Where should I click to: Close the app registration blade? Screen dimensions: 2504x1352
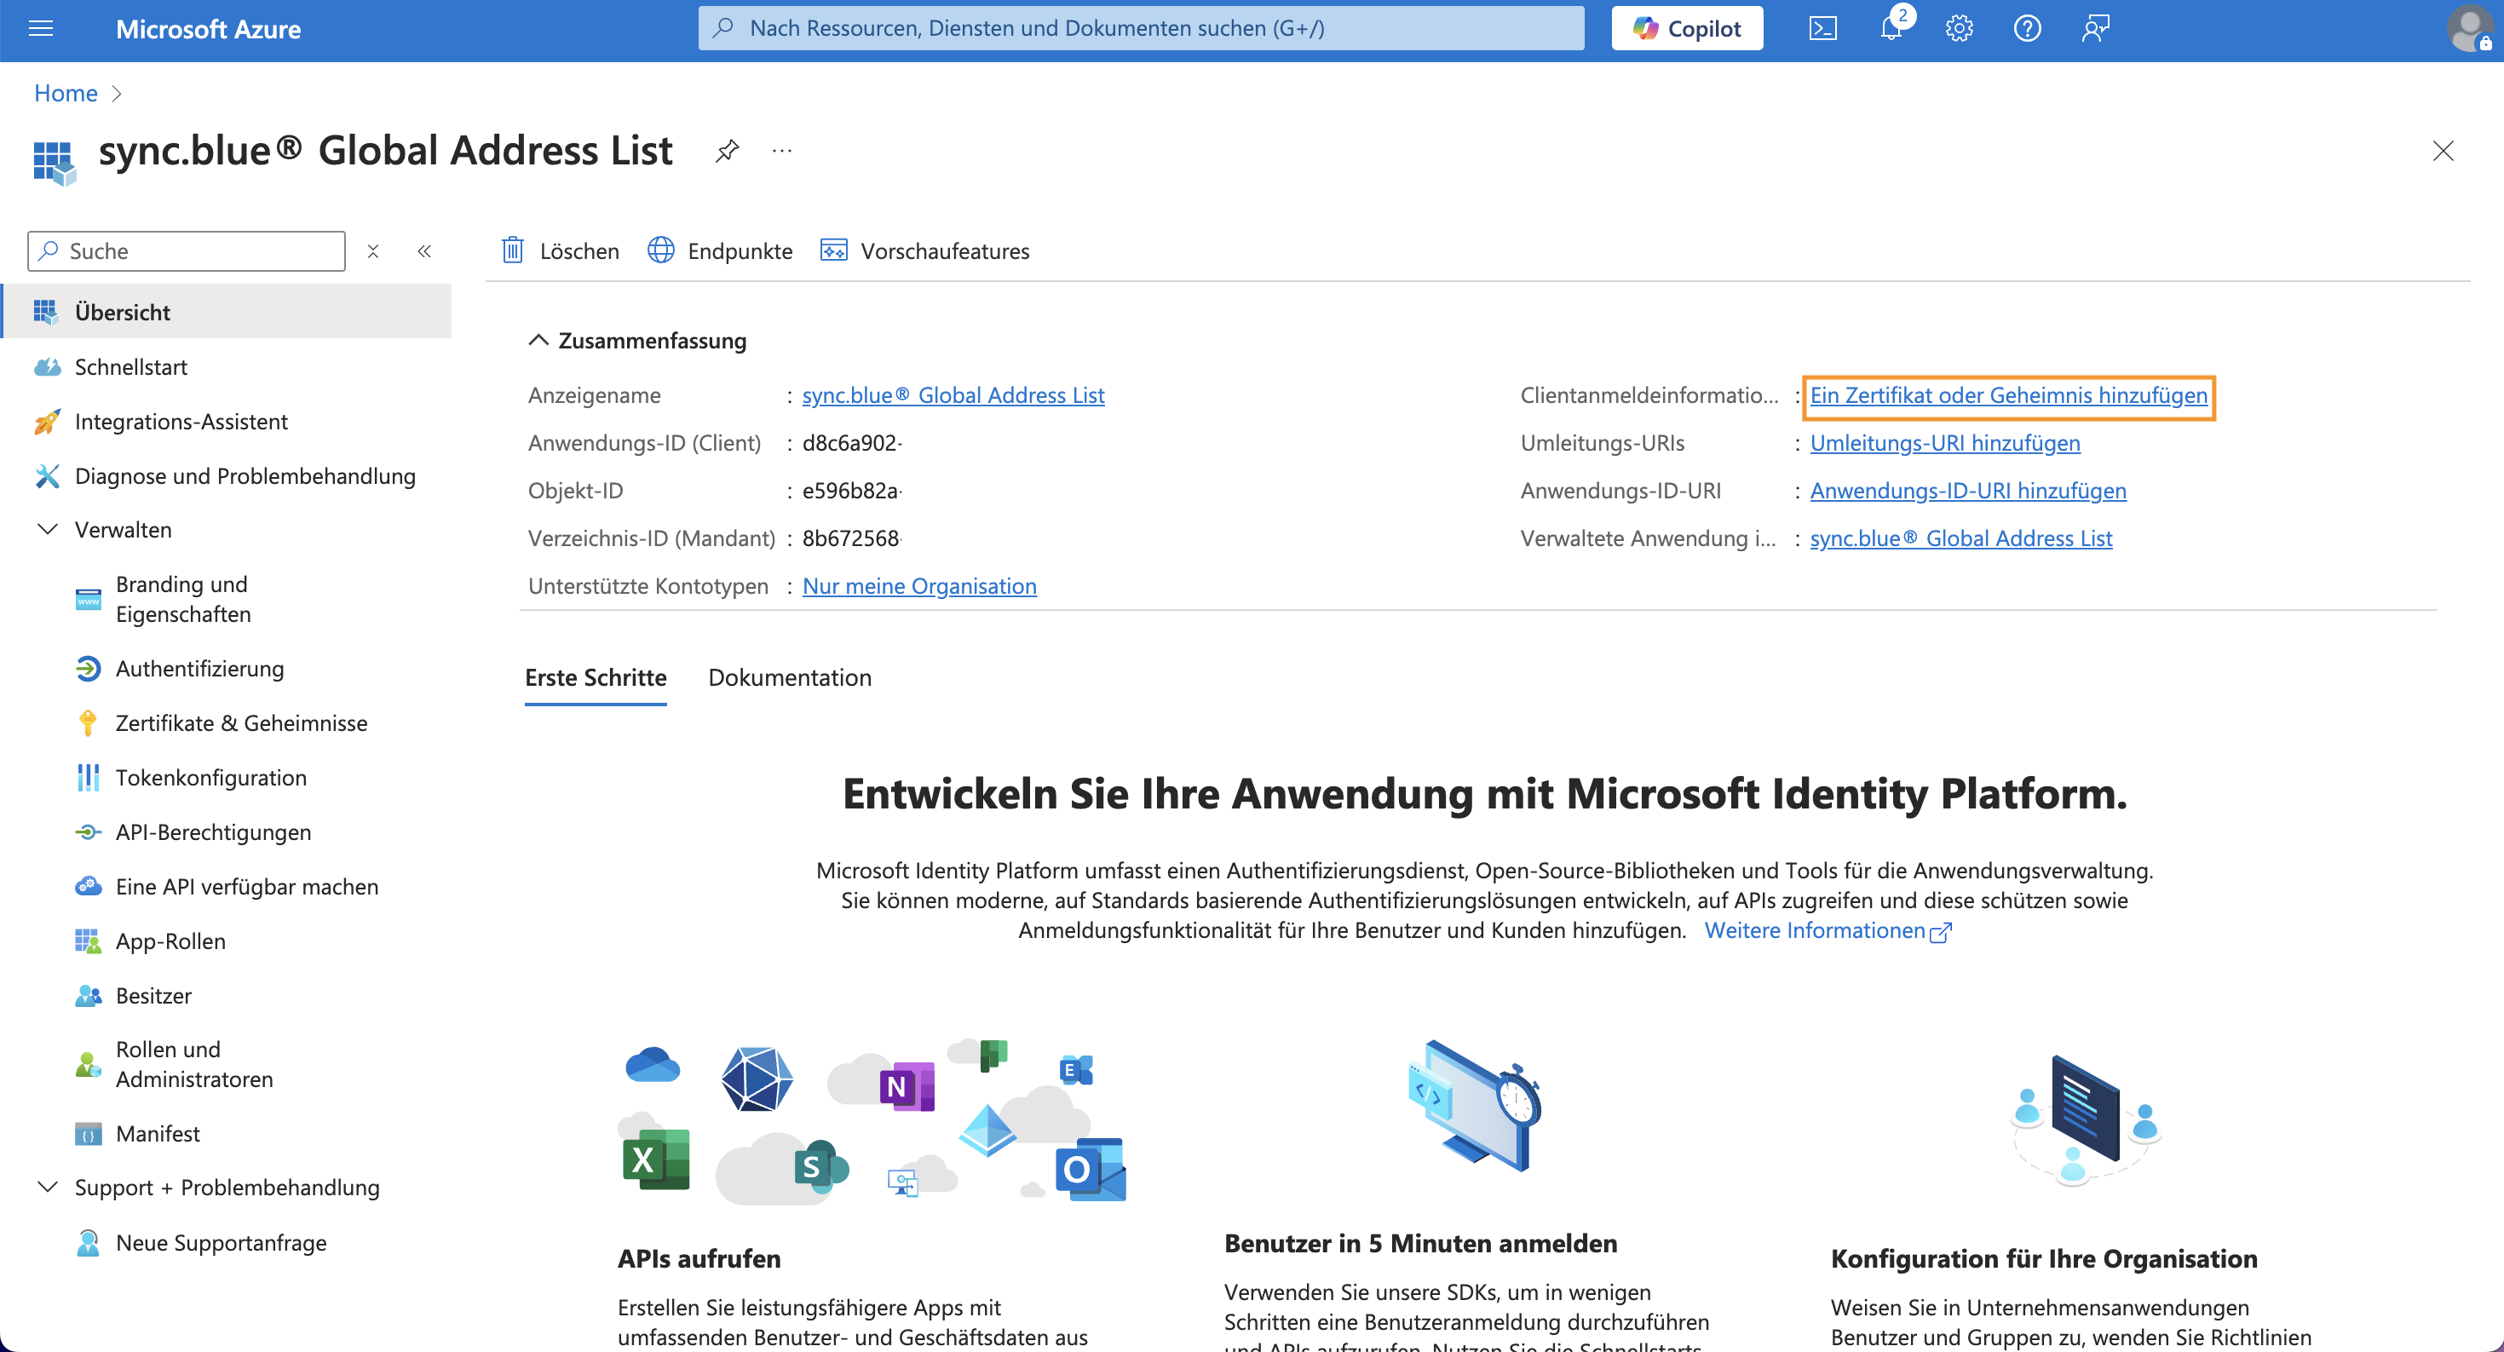point(2443,151)
